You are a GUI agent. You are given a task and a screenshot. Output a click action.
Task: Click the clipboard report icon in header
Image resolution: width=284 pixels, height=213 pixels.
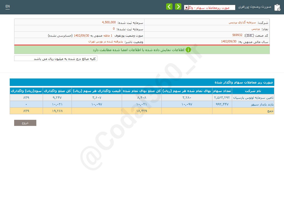277,7
